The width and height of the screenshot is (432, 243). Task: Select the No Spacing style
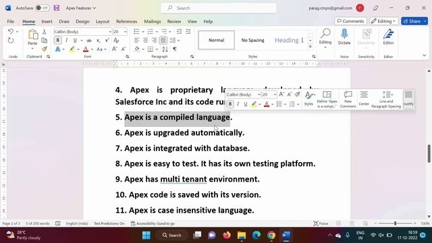click(x=252, y=40)
